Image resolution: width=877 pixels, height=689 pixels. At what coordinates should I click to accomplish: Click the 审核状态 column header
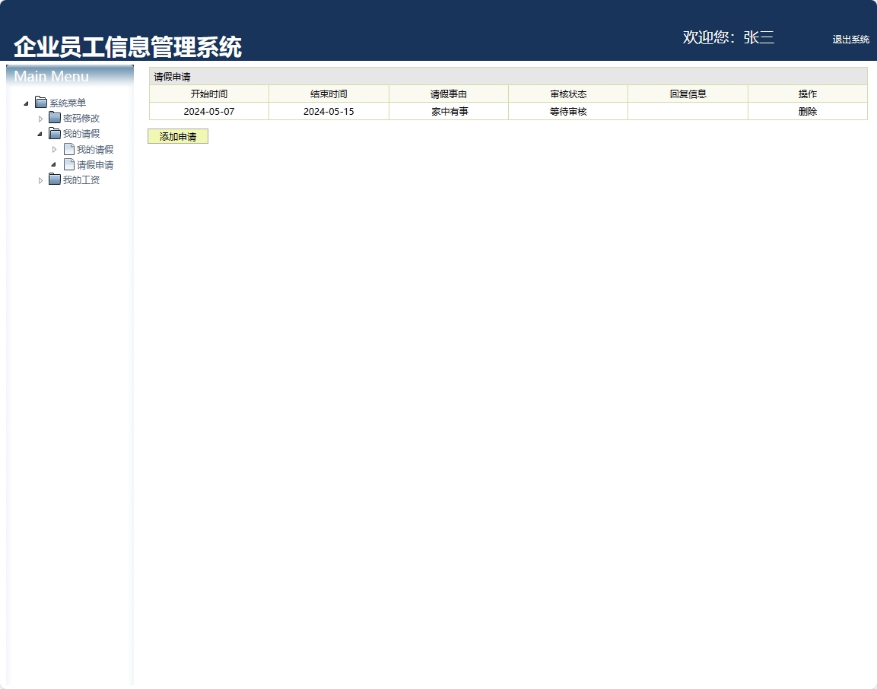[567, 93]
